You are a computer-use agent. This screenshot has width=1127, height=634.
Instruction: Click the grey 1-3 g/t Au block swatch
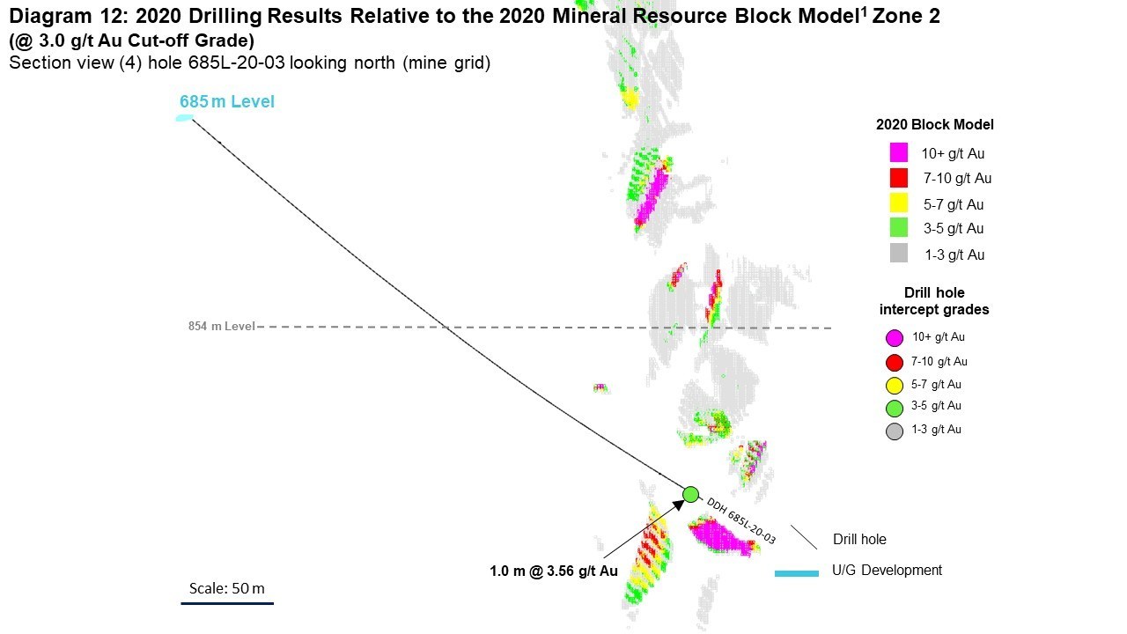[899, 254]
